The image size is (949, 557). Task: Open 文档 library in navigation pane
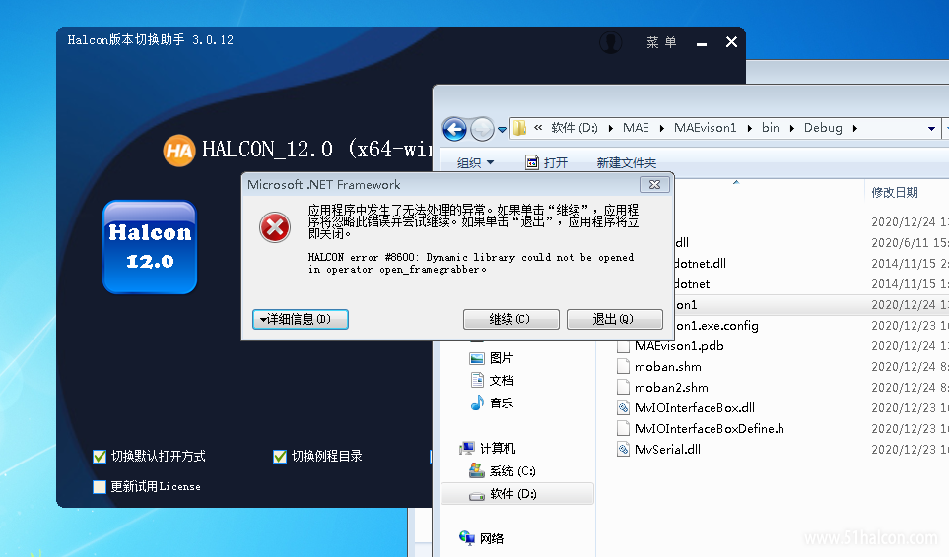click(492, 380)
